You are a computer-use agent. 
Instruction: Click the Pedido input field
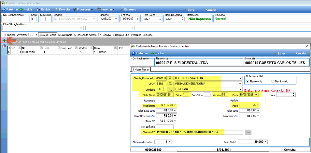pyautogui.click(x=252, y=100)
